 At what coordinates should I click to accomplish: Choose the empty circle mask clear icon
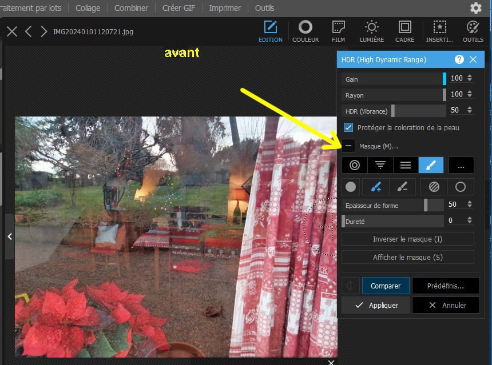tap(461, 187)
